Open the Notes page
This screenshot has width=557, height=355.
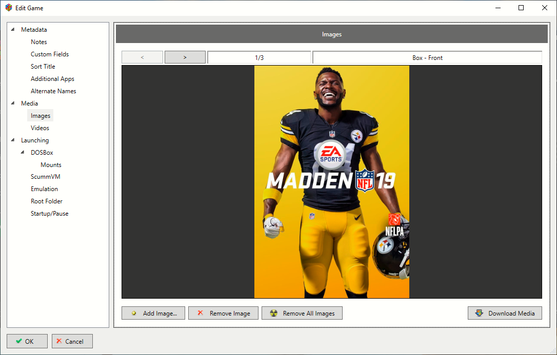38,42
